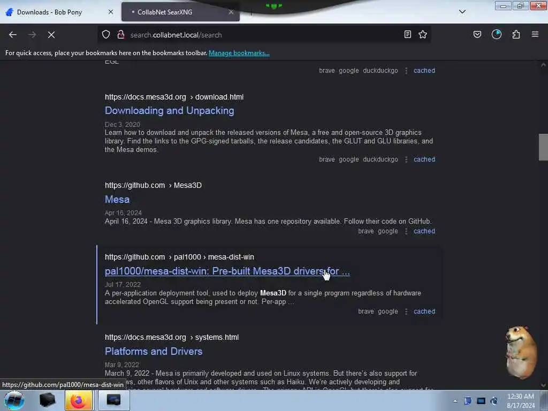This screenshot has height=411, width=548.
Task: Click the hamster desktop mascot
Action: 521,352
